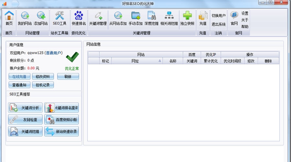Click the 优化时间段 column header
Image resolution: width=291 pixels, height=162 pixels.
tap(232, 61)
